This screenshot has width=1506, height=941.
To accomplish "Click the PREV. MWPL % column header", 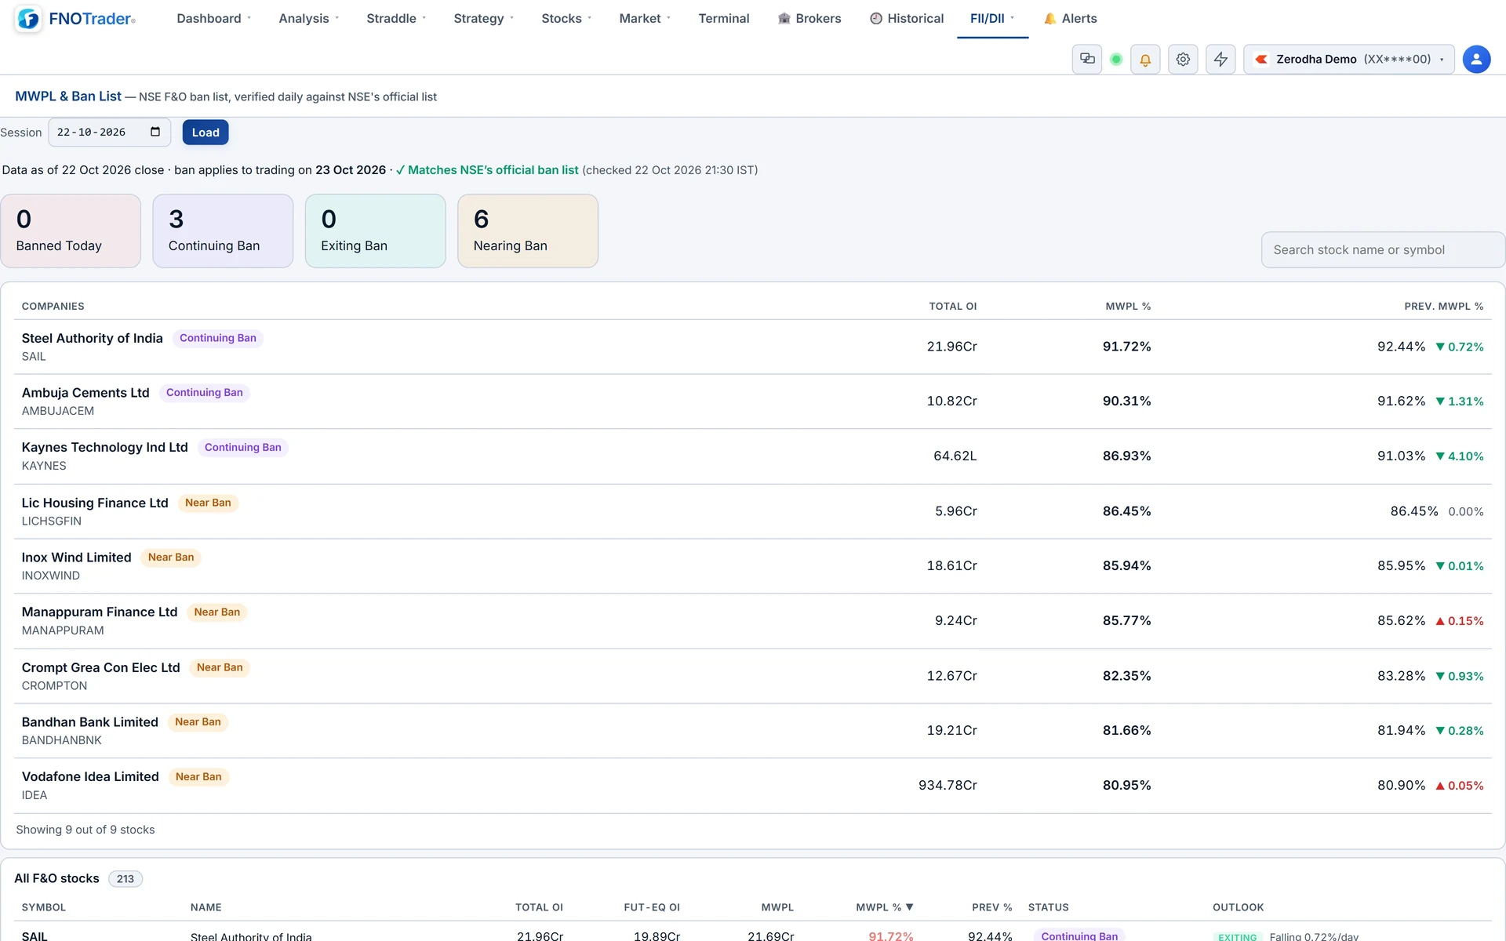I will coord(1443,306).
